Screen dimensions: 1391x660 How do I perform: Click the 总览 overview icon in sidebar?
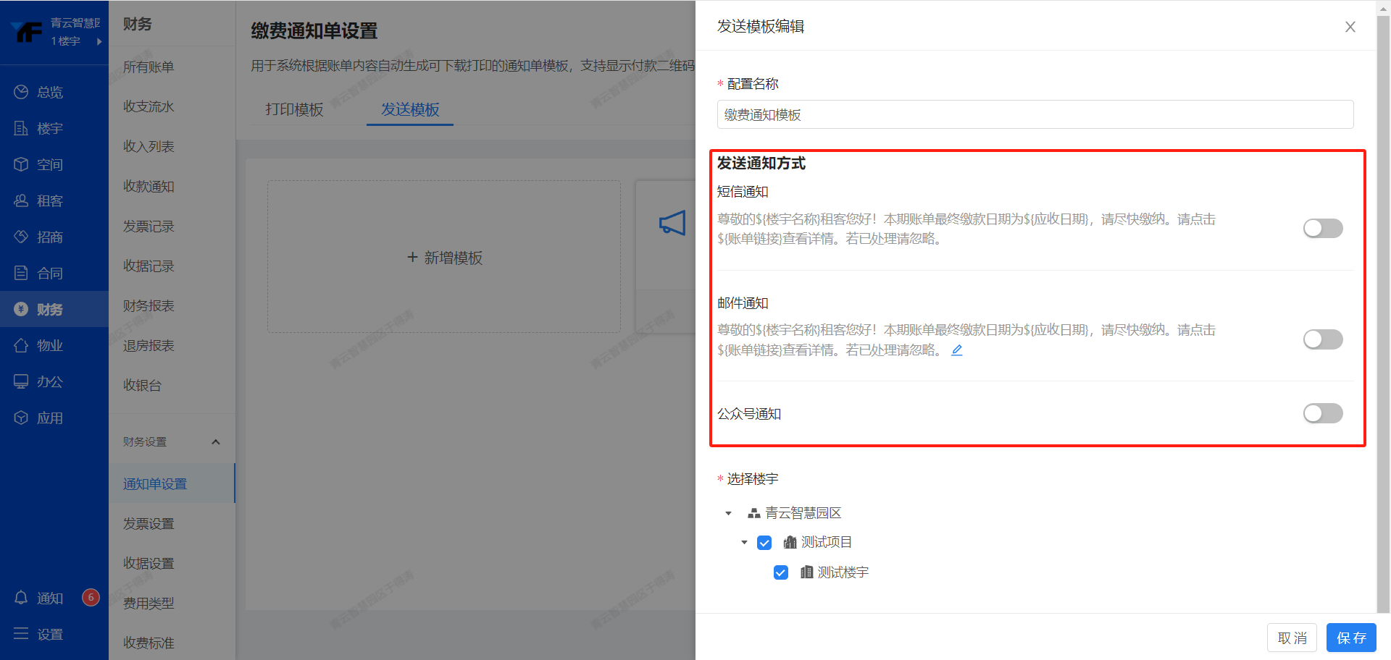pos(21,92)
